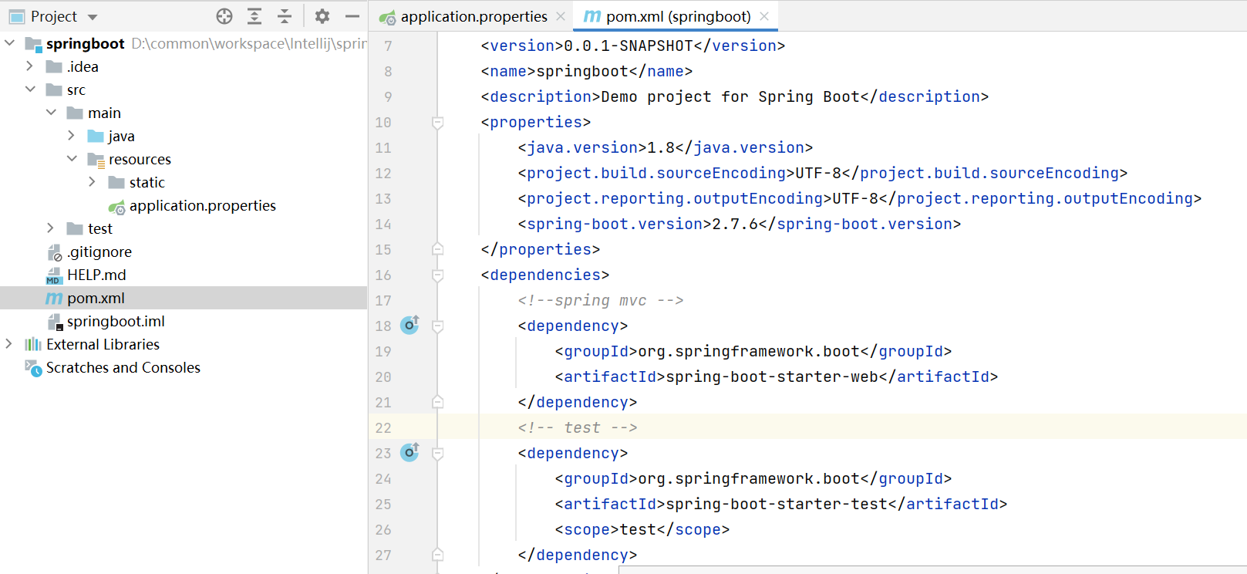
Task: Click line number 22 in the gutter
Action: [x=383, y=427]
